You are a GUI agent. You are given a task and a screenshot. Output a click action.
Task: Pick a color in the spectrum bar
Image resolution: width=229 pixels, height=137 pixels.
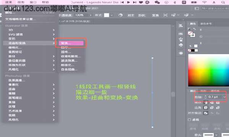[x=208, y=70]
